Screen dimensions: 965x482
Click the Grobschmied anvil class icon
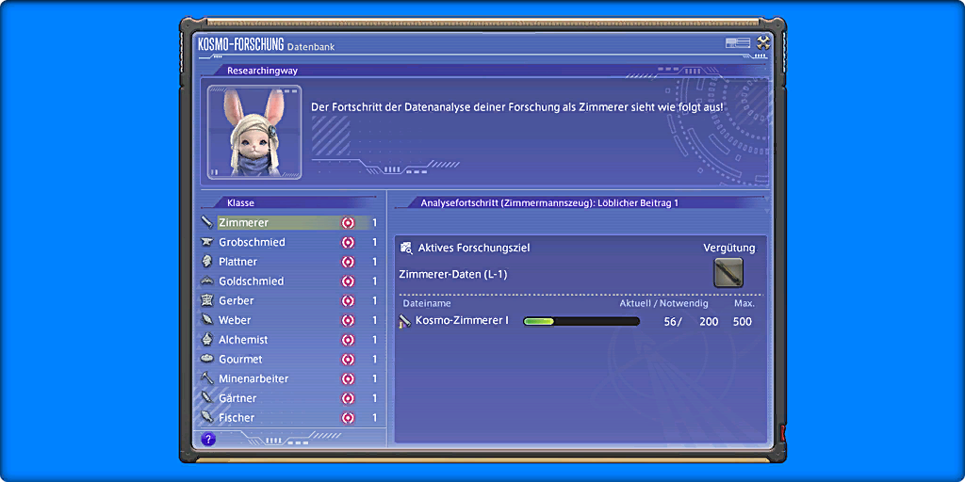click(206, 242)
